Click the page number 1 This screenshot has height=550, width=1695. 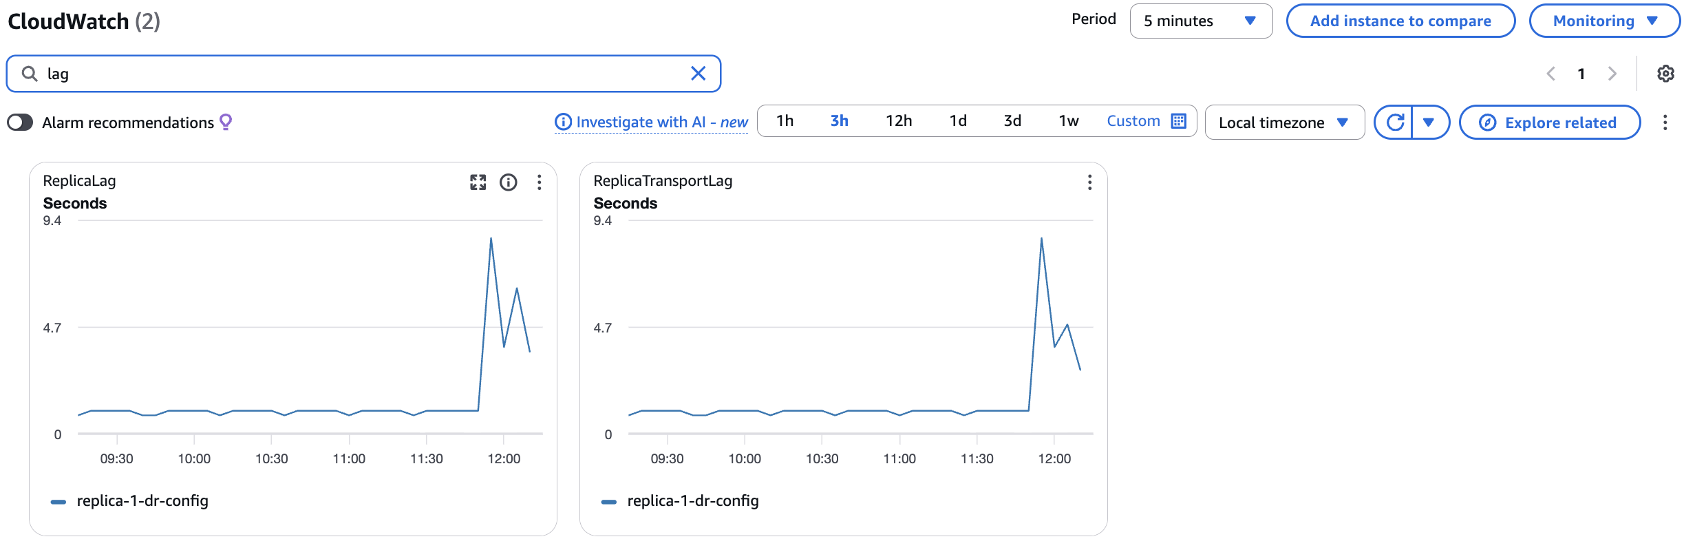tap(1581, 74)
